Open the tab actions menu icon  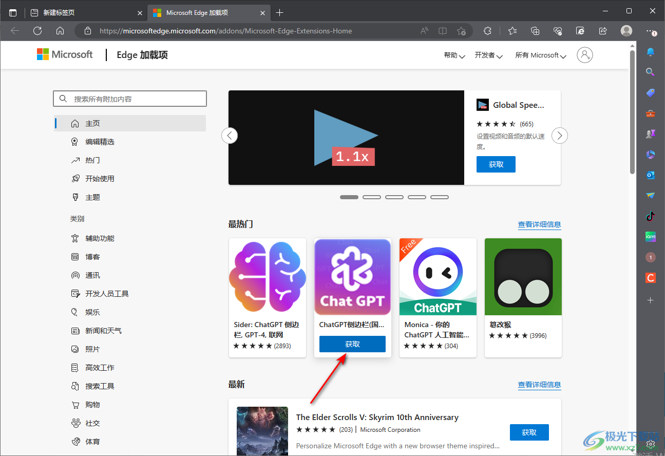point(13,12)
